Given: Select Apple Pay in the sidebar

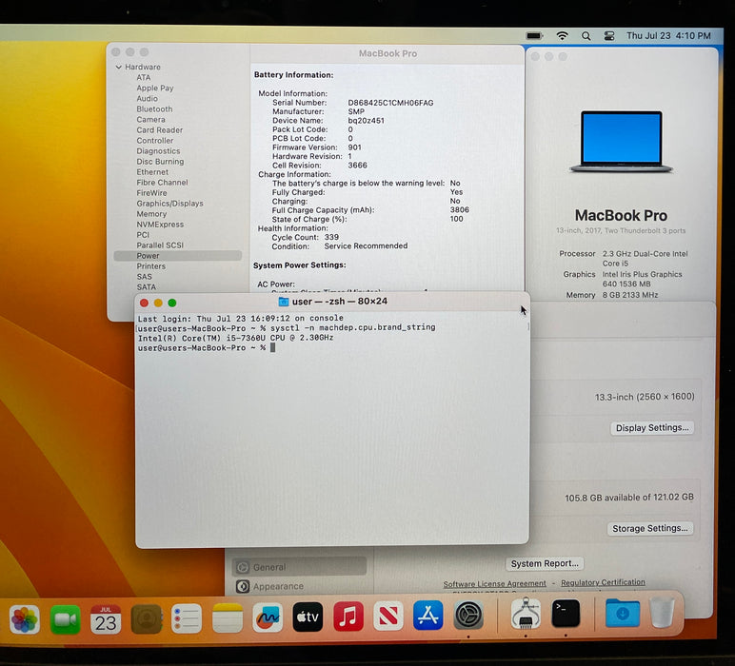Looking at the screenshot, I should pos(154,88).
